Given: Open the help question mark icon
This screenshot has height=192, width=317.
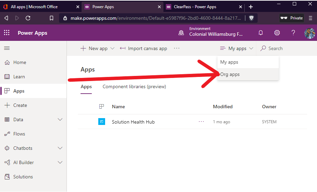Looking at the screenshot, I should 293,33.
